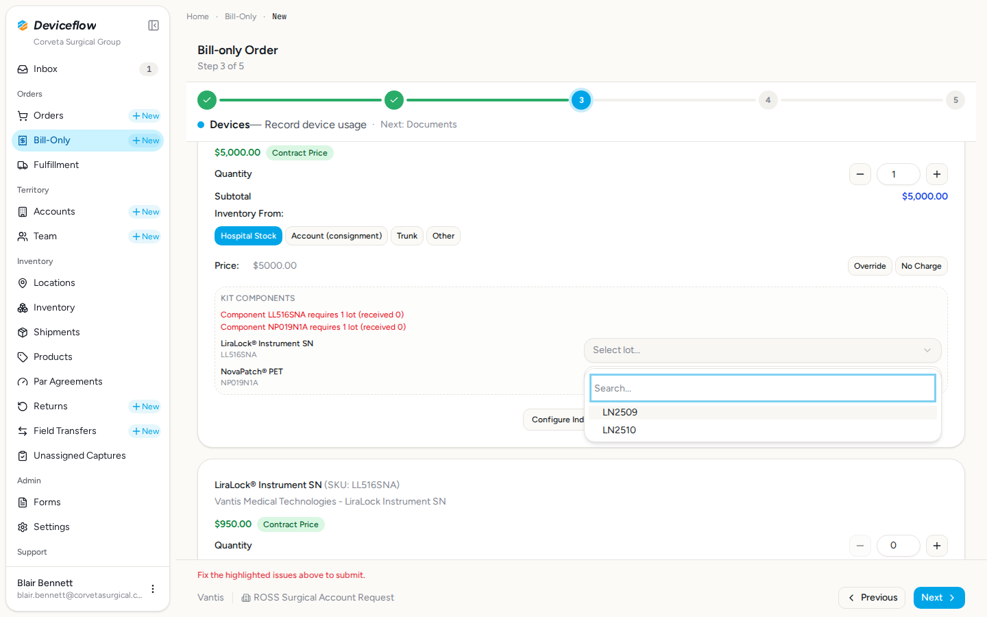Open Forms in Admin section
The height and width of the screenshot is (617, 987).
click(88, 503)
